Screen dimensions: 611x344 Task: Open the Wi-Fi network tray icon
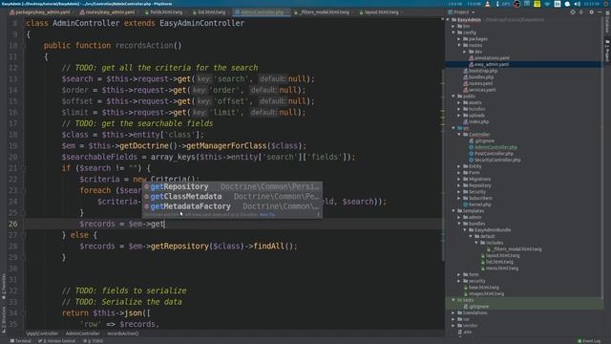[x=547, y=4]
